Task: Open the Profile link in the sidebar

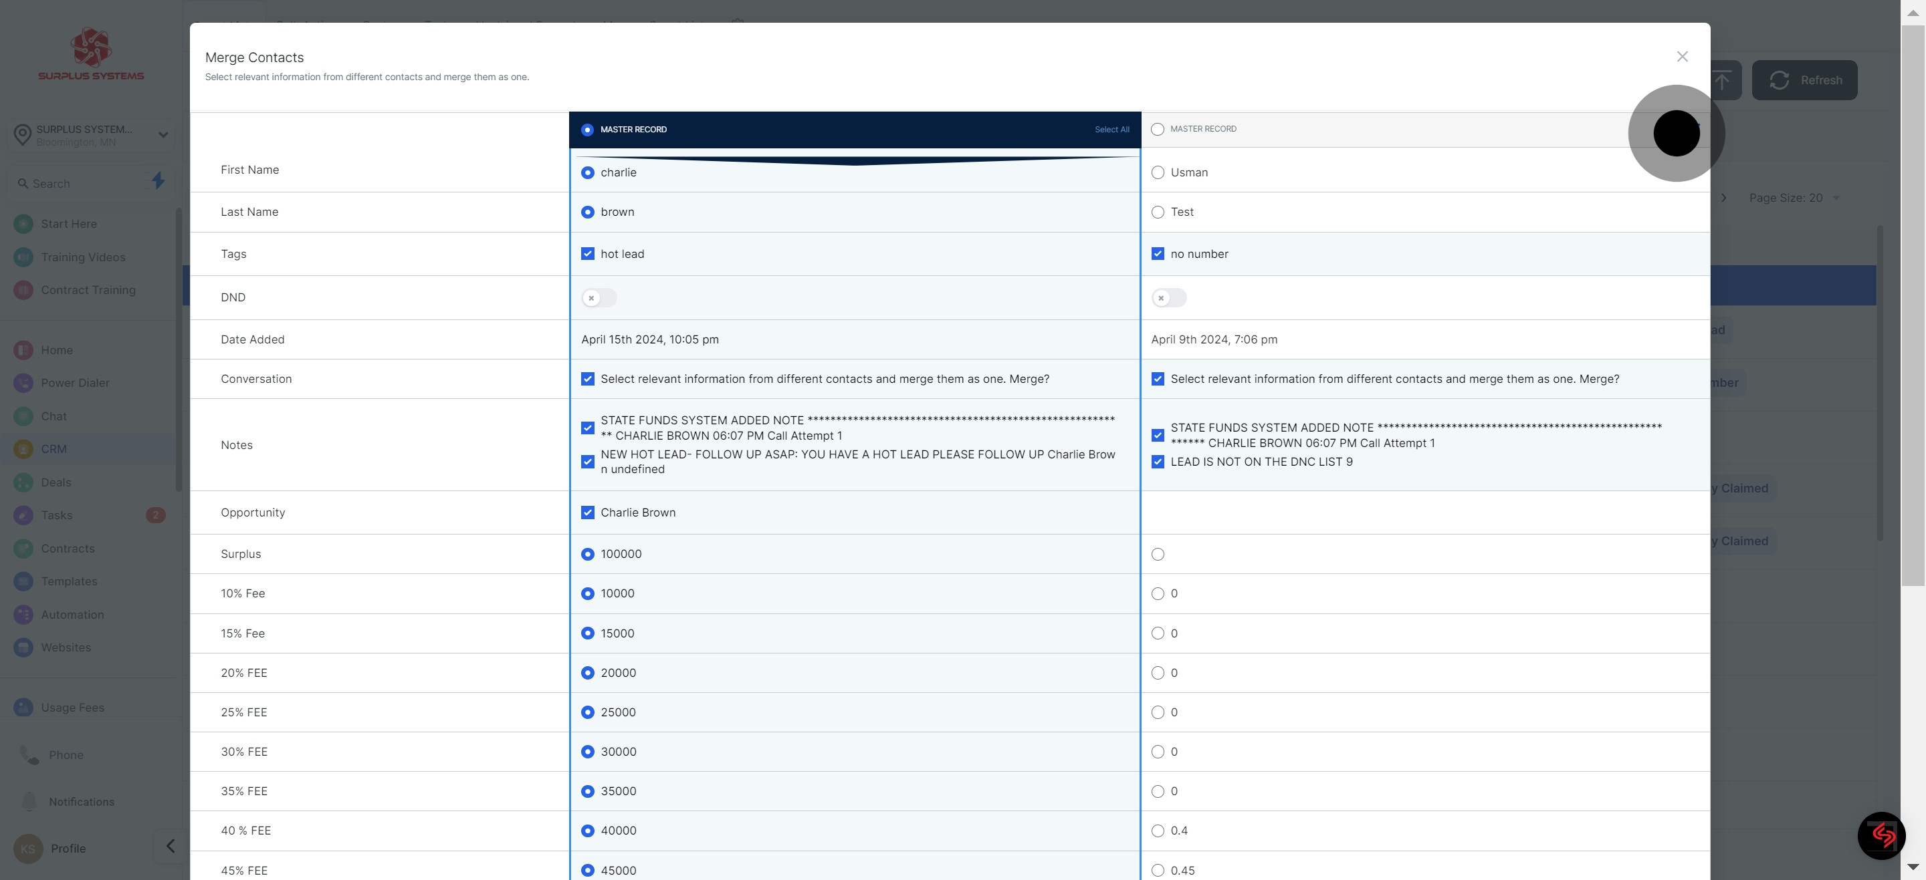Action: [x=68, y=849]
